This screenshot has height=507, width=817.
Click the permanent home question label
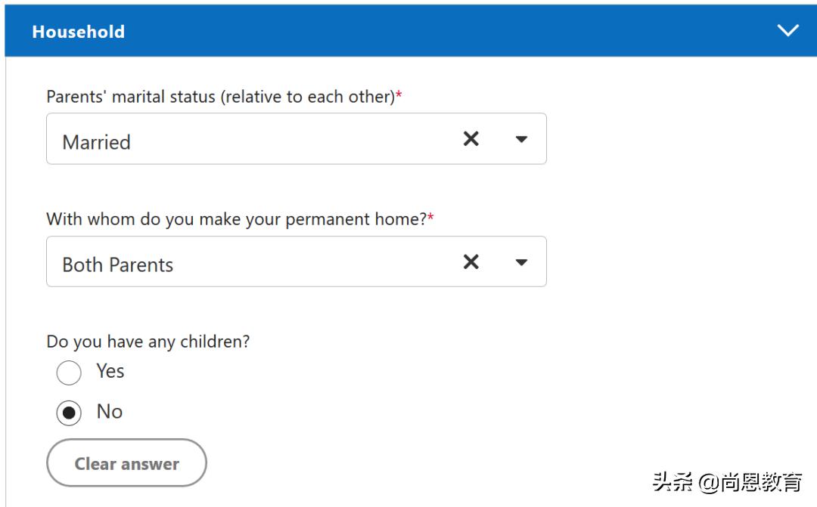tap(236, 219)
